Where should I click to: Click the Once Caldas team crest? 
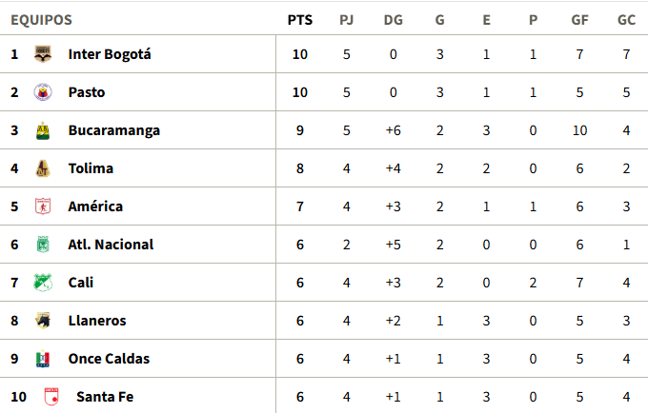coord(42,359)
